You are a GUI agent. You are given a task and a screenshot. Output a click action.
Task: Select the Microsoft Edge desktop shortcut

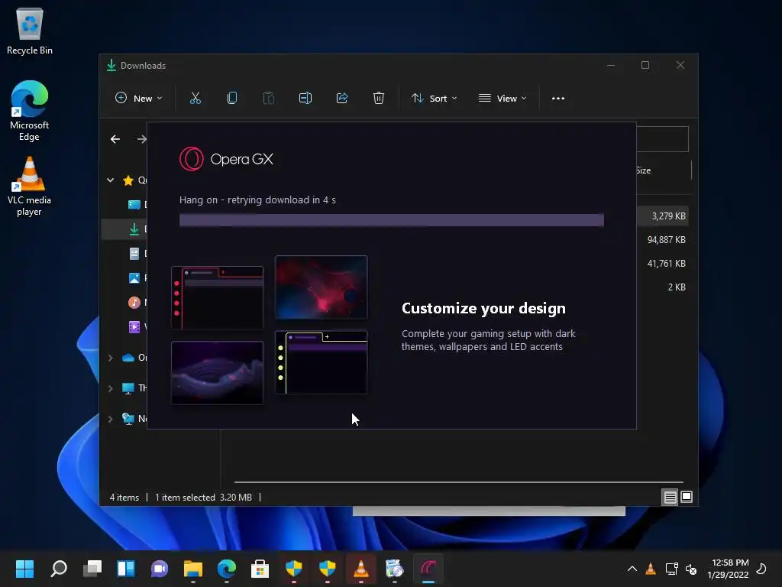(x=30, y=111)
